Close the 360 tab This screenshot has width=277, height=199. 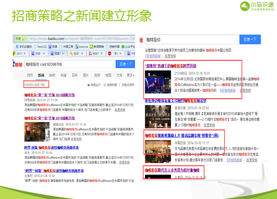tap(25, 53)
